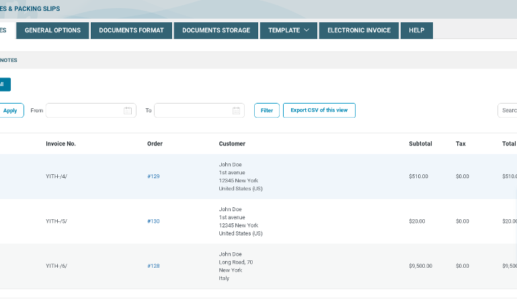
Task: Open order #128 link
Action: (x=153, y=266)
